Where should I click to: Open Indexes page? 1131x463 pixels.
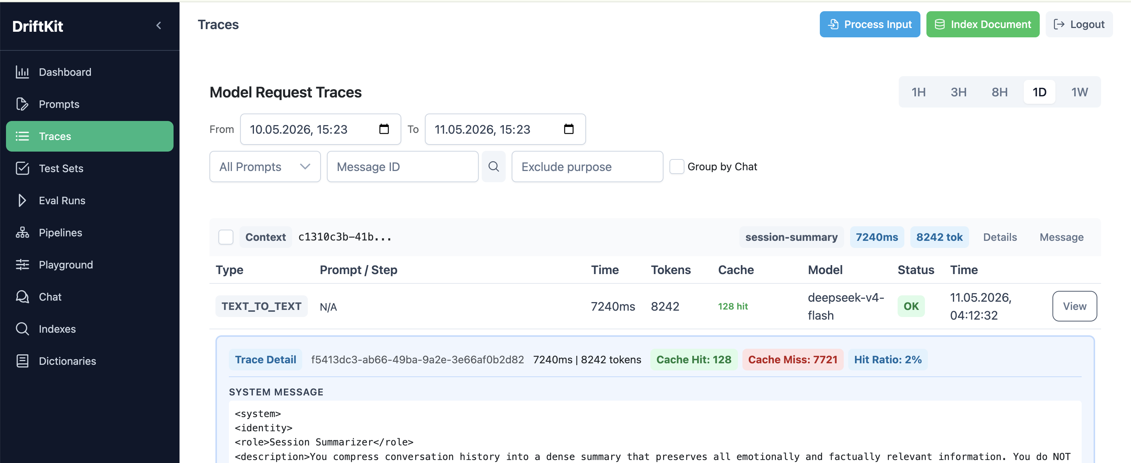point(89,329)
